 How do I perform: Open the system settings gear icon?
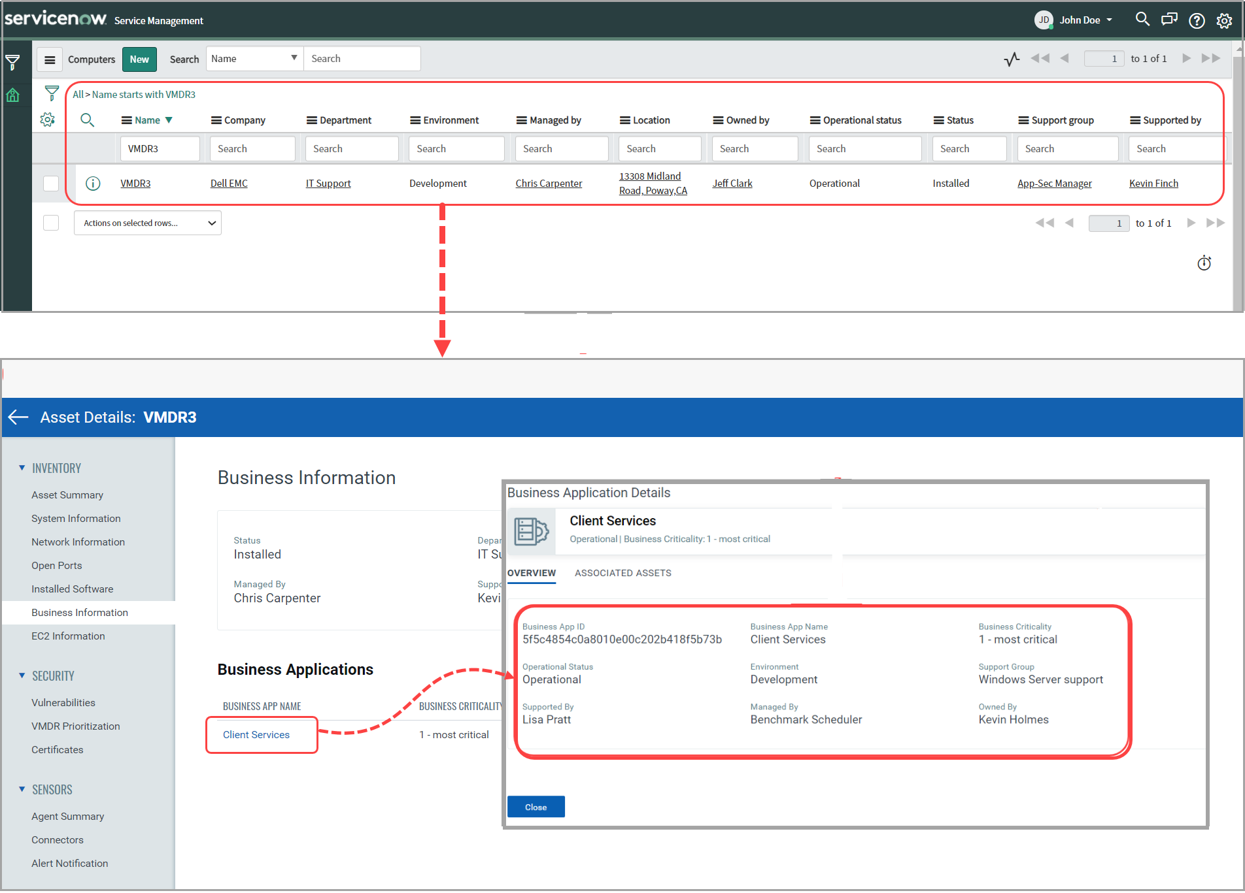tap(1223, 20)
